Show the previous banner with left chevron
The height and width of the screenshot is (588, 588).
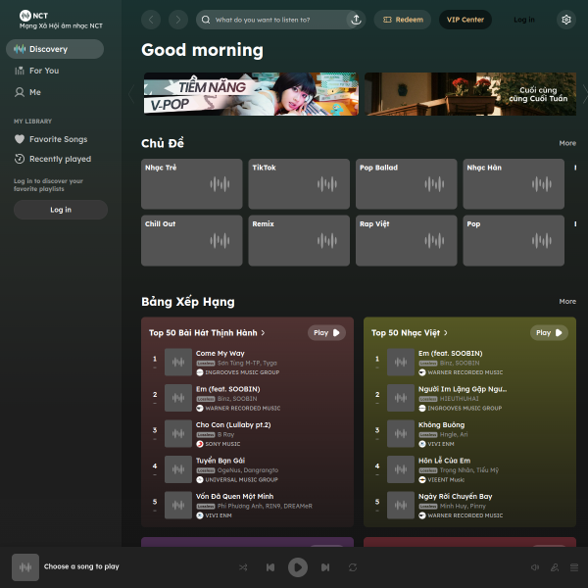point(131,94)
